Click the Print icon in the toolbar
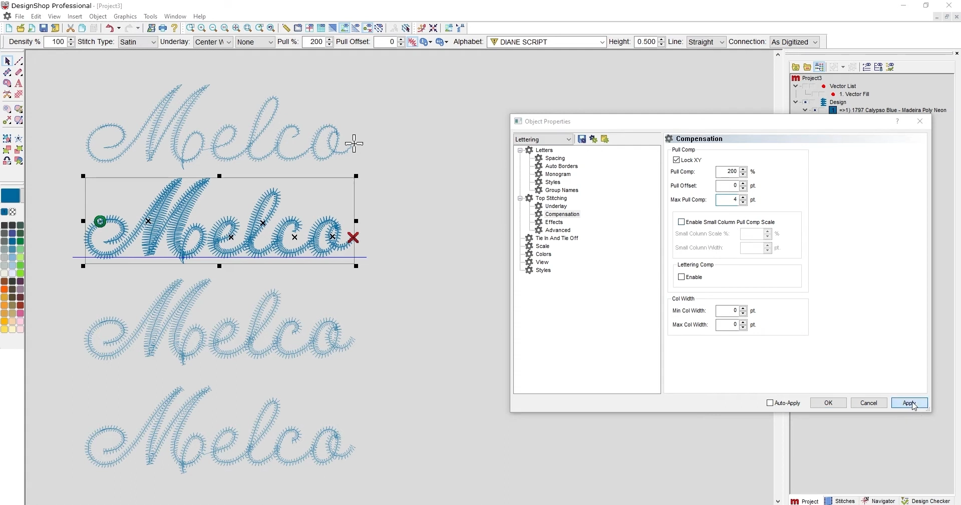The image size is (961, 505). pos(163,28)
